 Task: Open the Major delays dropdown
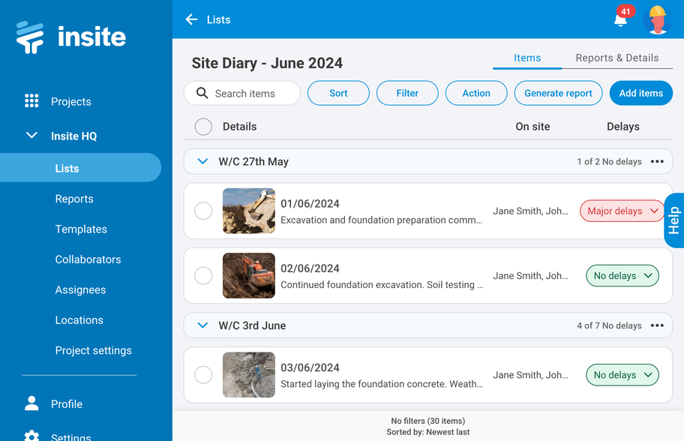[x=622, y=211]
